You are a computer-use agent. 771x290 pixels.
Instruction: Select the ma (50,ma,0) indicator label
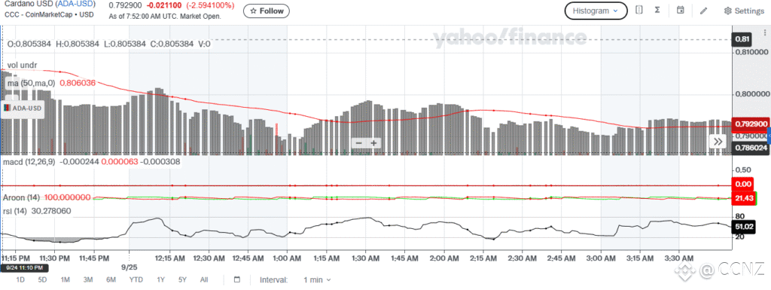point(32,83)
